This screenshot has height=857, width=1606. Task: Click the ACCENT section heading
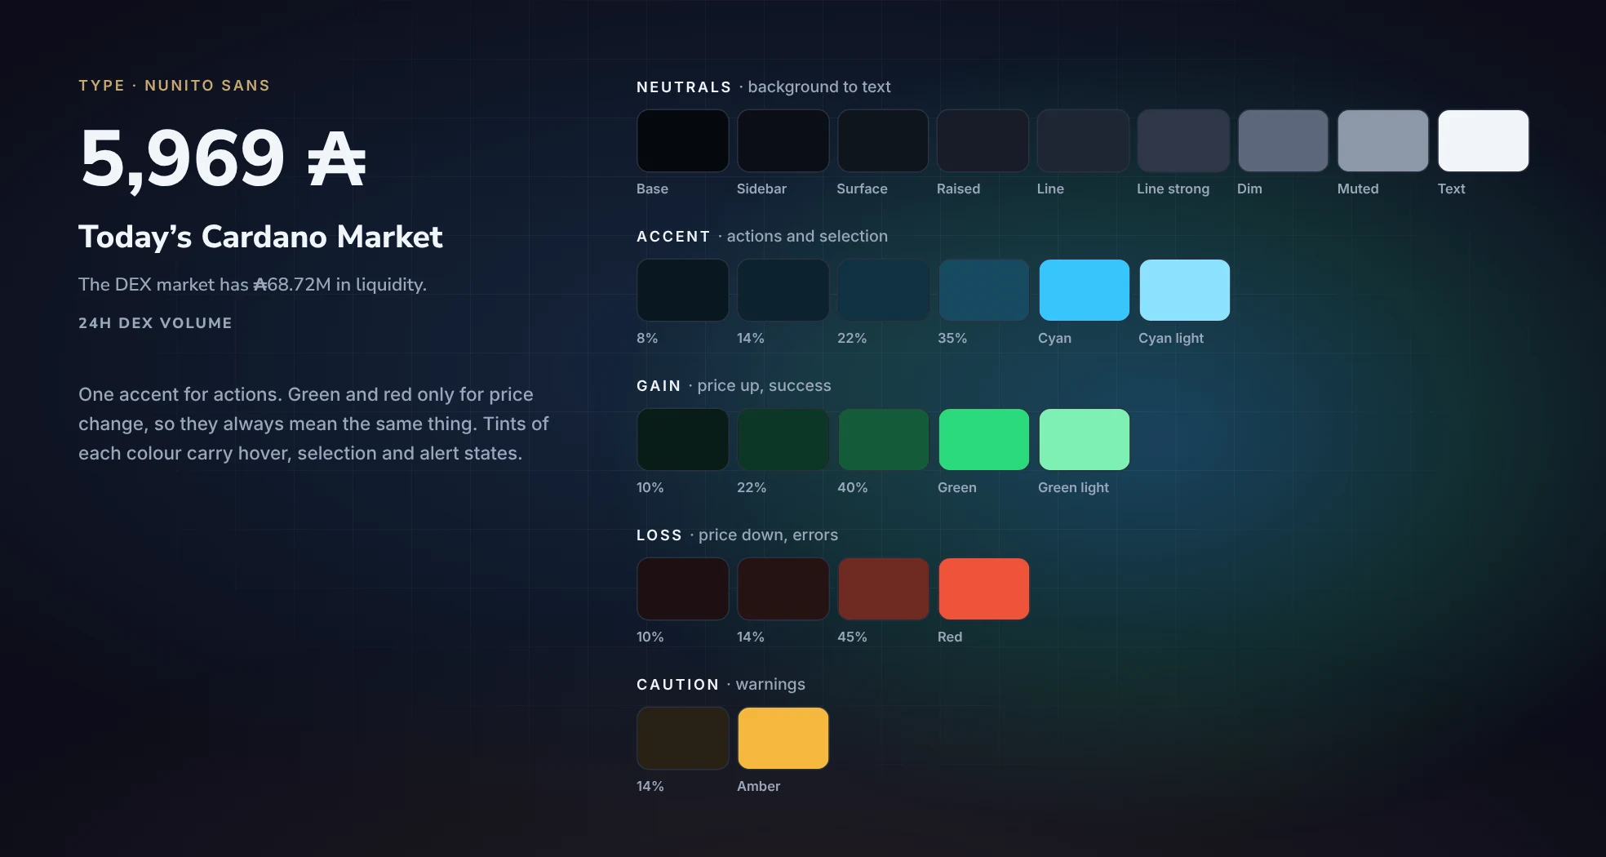click(673, 237)
